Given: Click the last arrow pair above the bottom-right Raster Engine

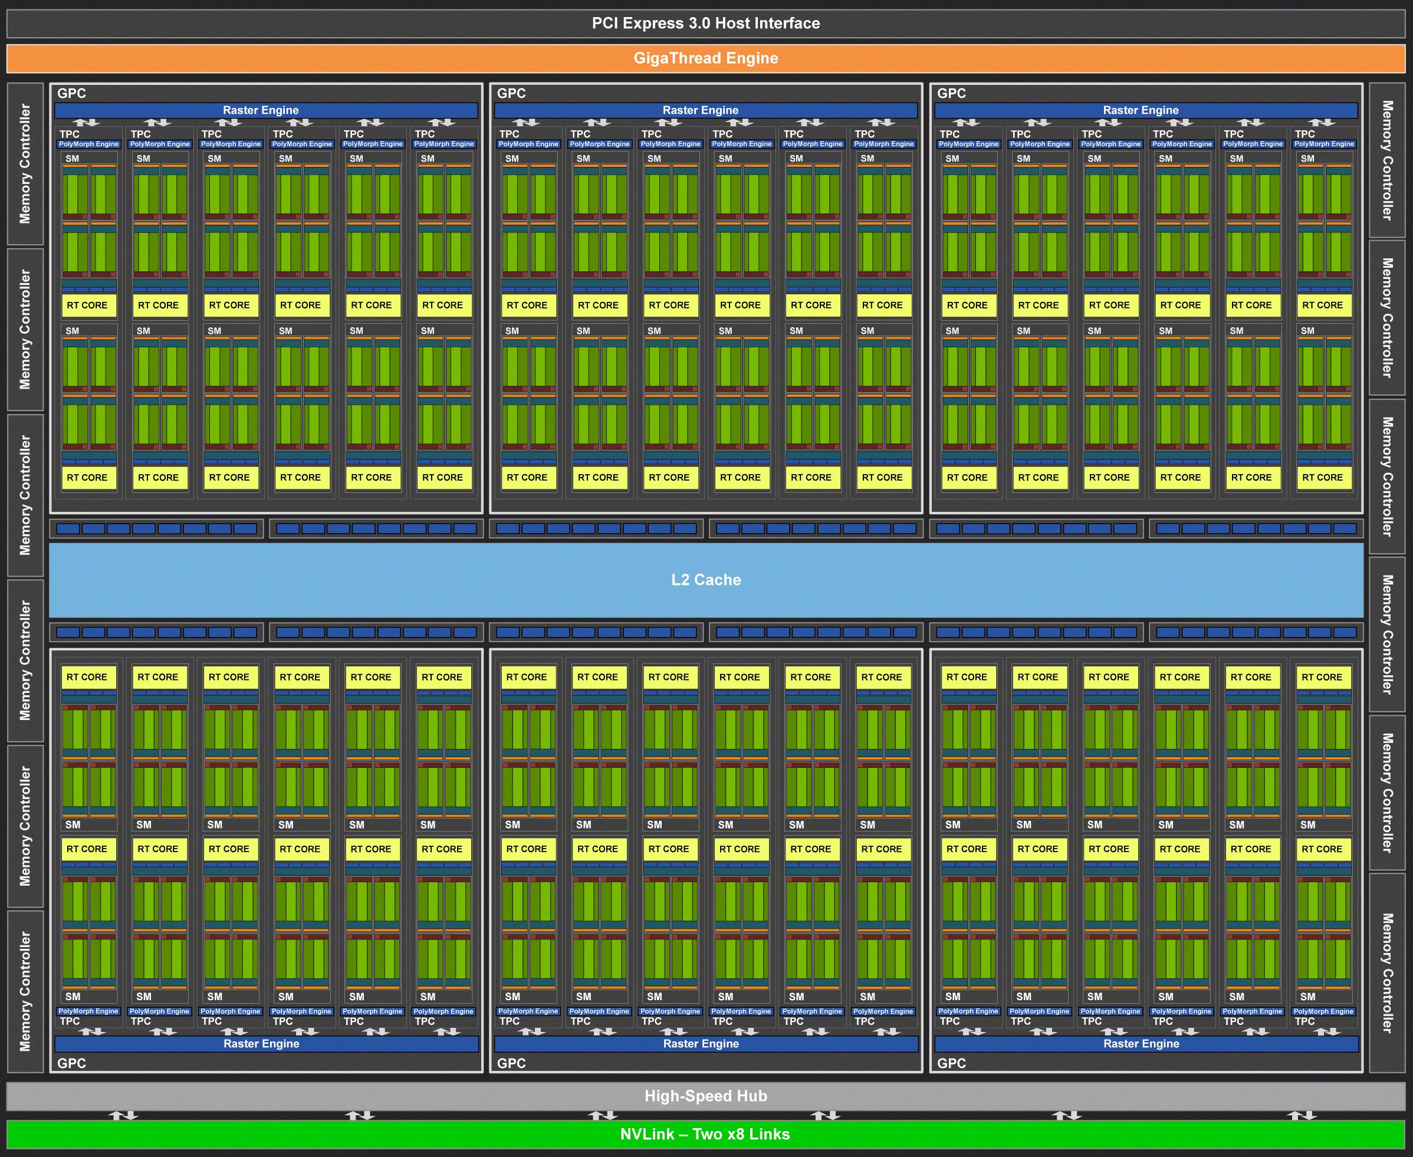Looking at the screenshot, I should tap(1326, 1032).
